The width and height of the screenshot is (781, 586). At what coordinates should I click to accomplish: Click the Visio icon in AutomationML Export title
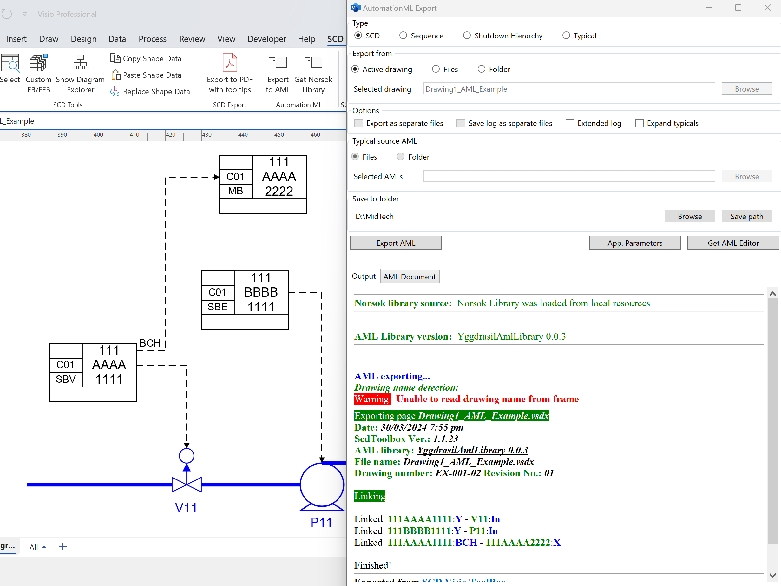pyautogui.click(x=355, y=8)
